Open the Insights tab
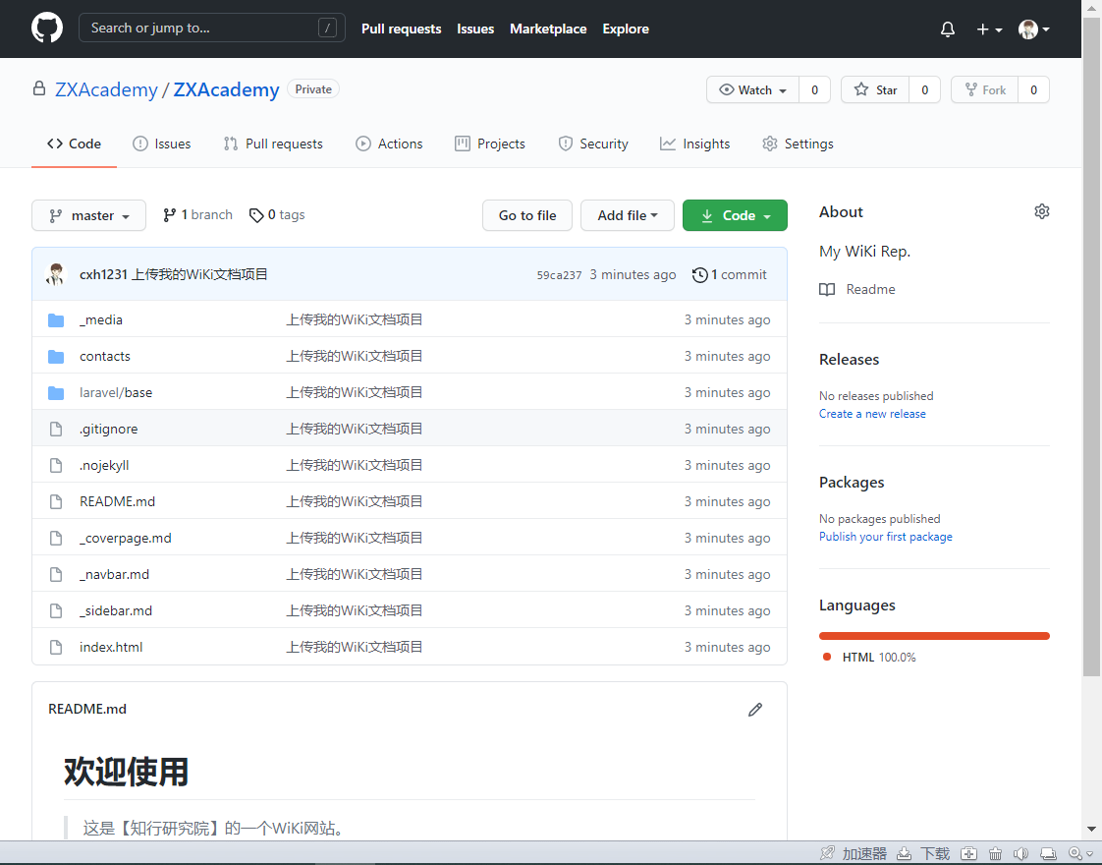The width and height of the screenshot is (1102, 865). pos(694,144)
